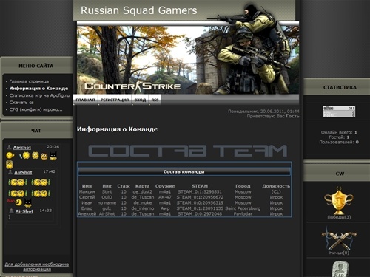The width and height of the screenshot is (370, 277).
Task: Click STEAM_0:0:20956319 cell
Action: pyautogui.click(x=200, y=203)
